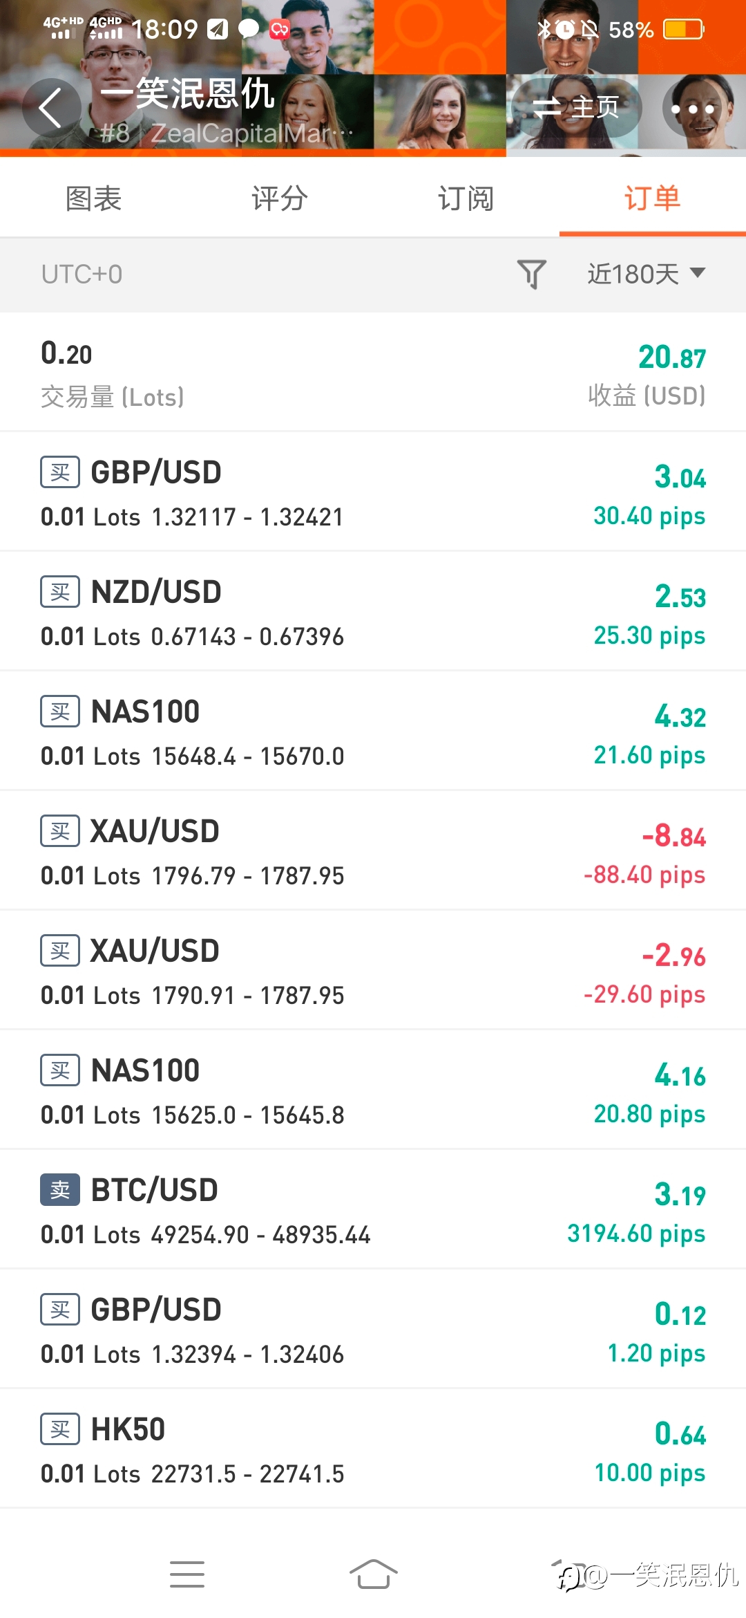Tap the sell badge on BTC/USD order
The width and height of the screenshot is (746, 1618).
pos(60,1189)
